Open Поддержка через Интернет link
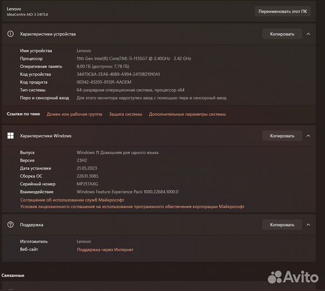325x291 pixels. point(105,250)
